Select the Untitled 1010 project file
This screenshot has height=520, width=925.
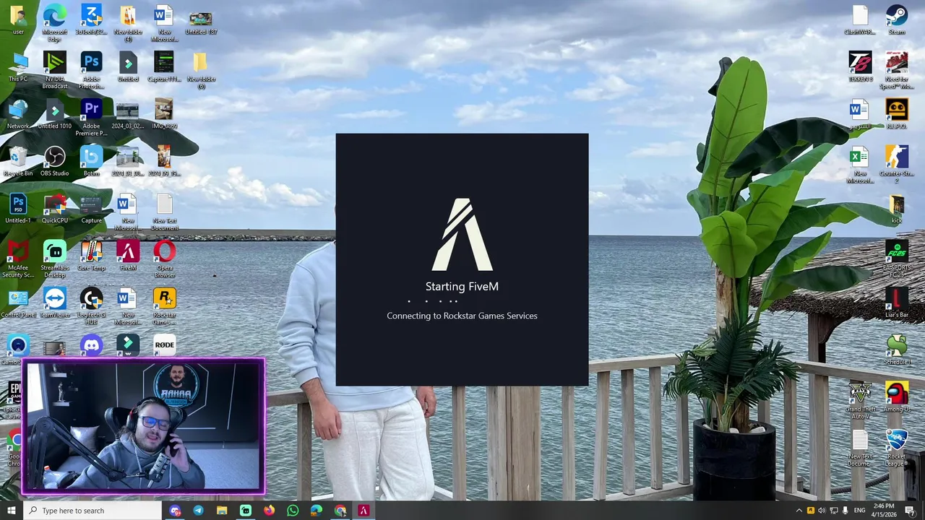pos(55,114)
